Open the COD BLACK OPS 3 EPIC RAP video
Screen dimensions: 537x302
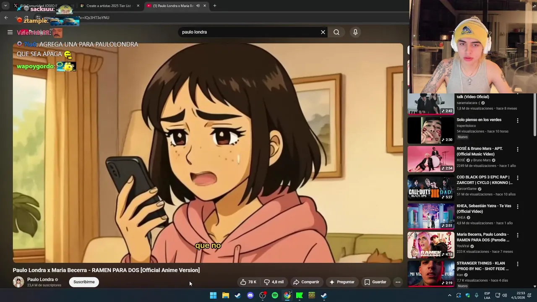pyautogui.click(x=485, y=180)
